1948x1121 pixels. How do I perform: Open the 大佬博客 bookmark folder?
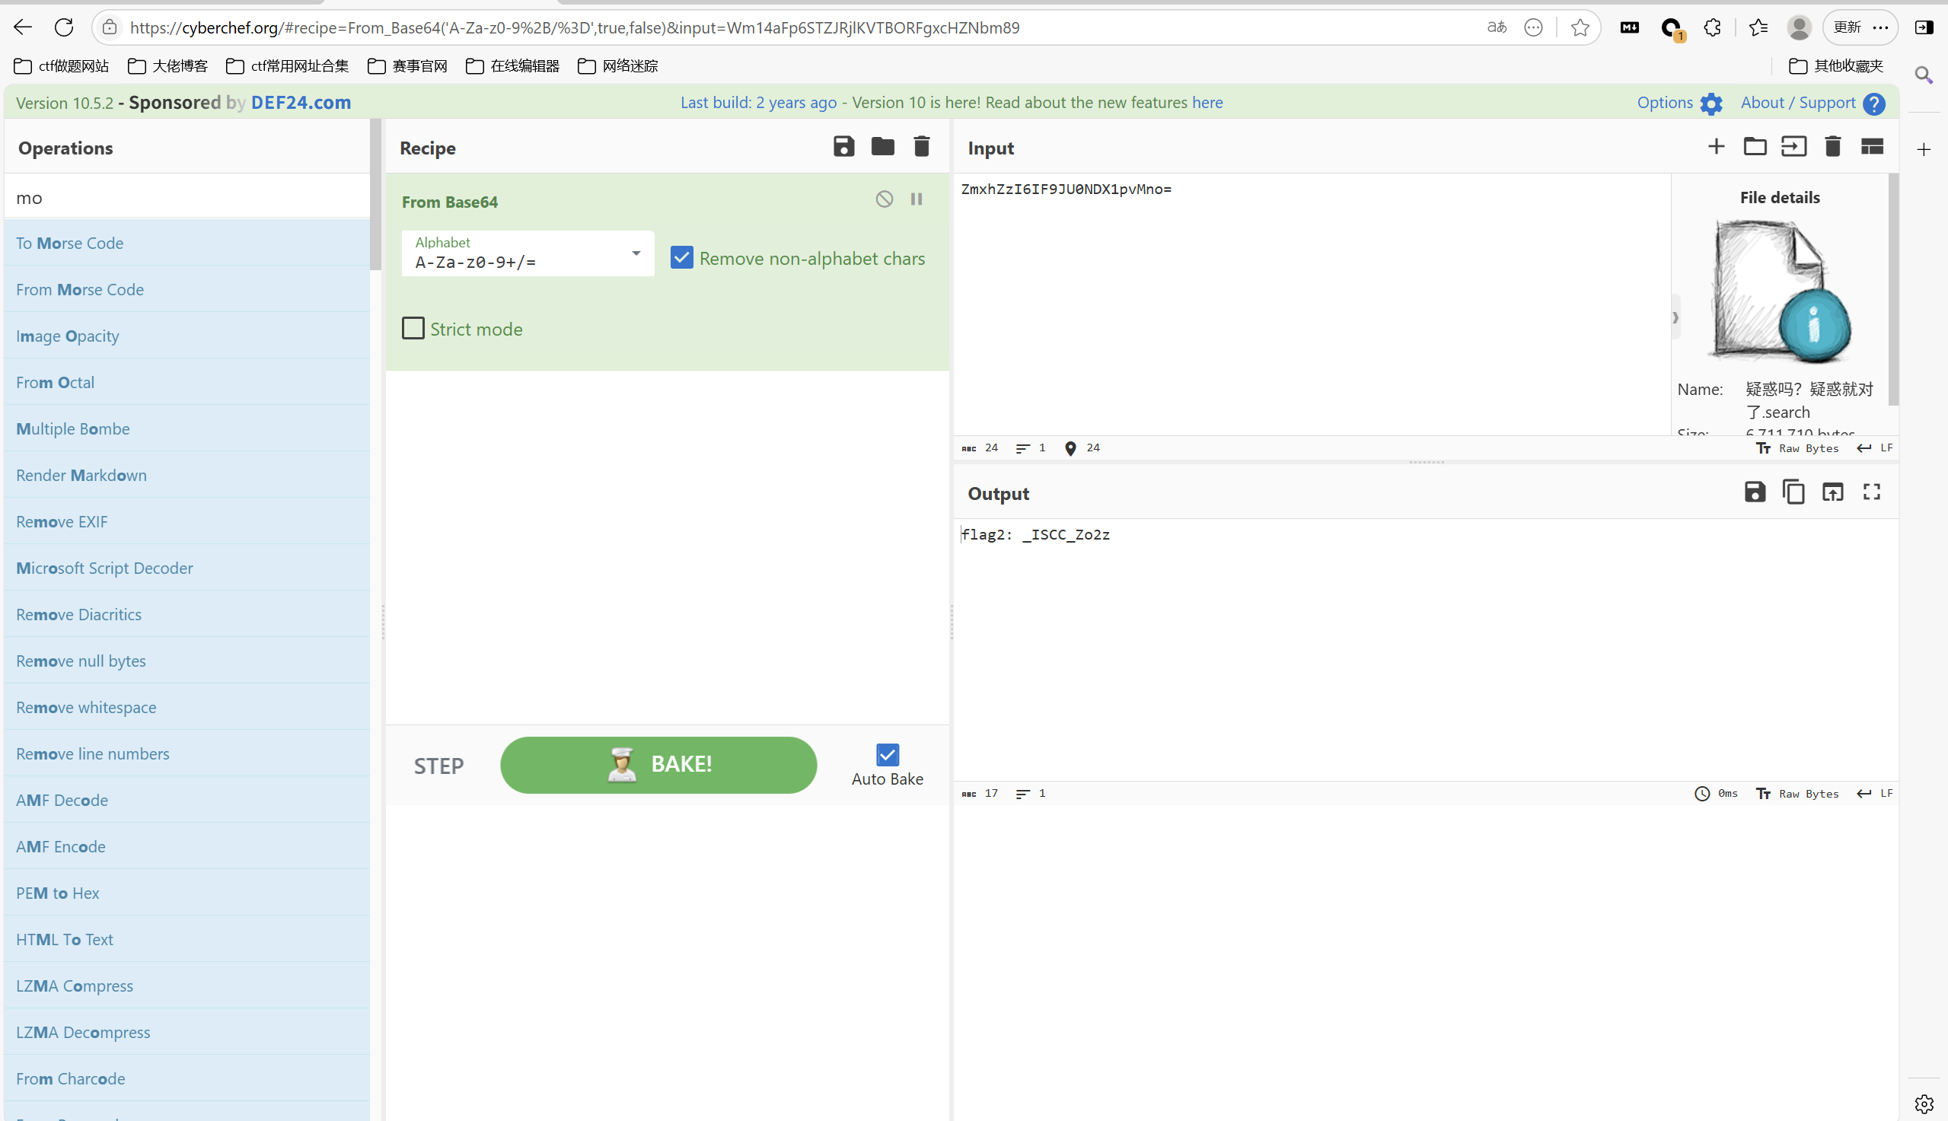(167, 66)
